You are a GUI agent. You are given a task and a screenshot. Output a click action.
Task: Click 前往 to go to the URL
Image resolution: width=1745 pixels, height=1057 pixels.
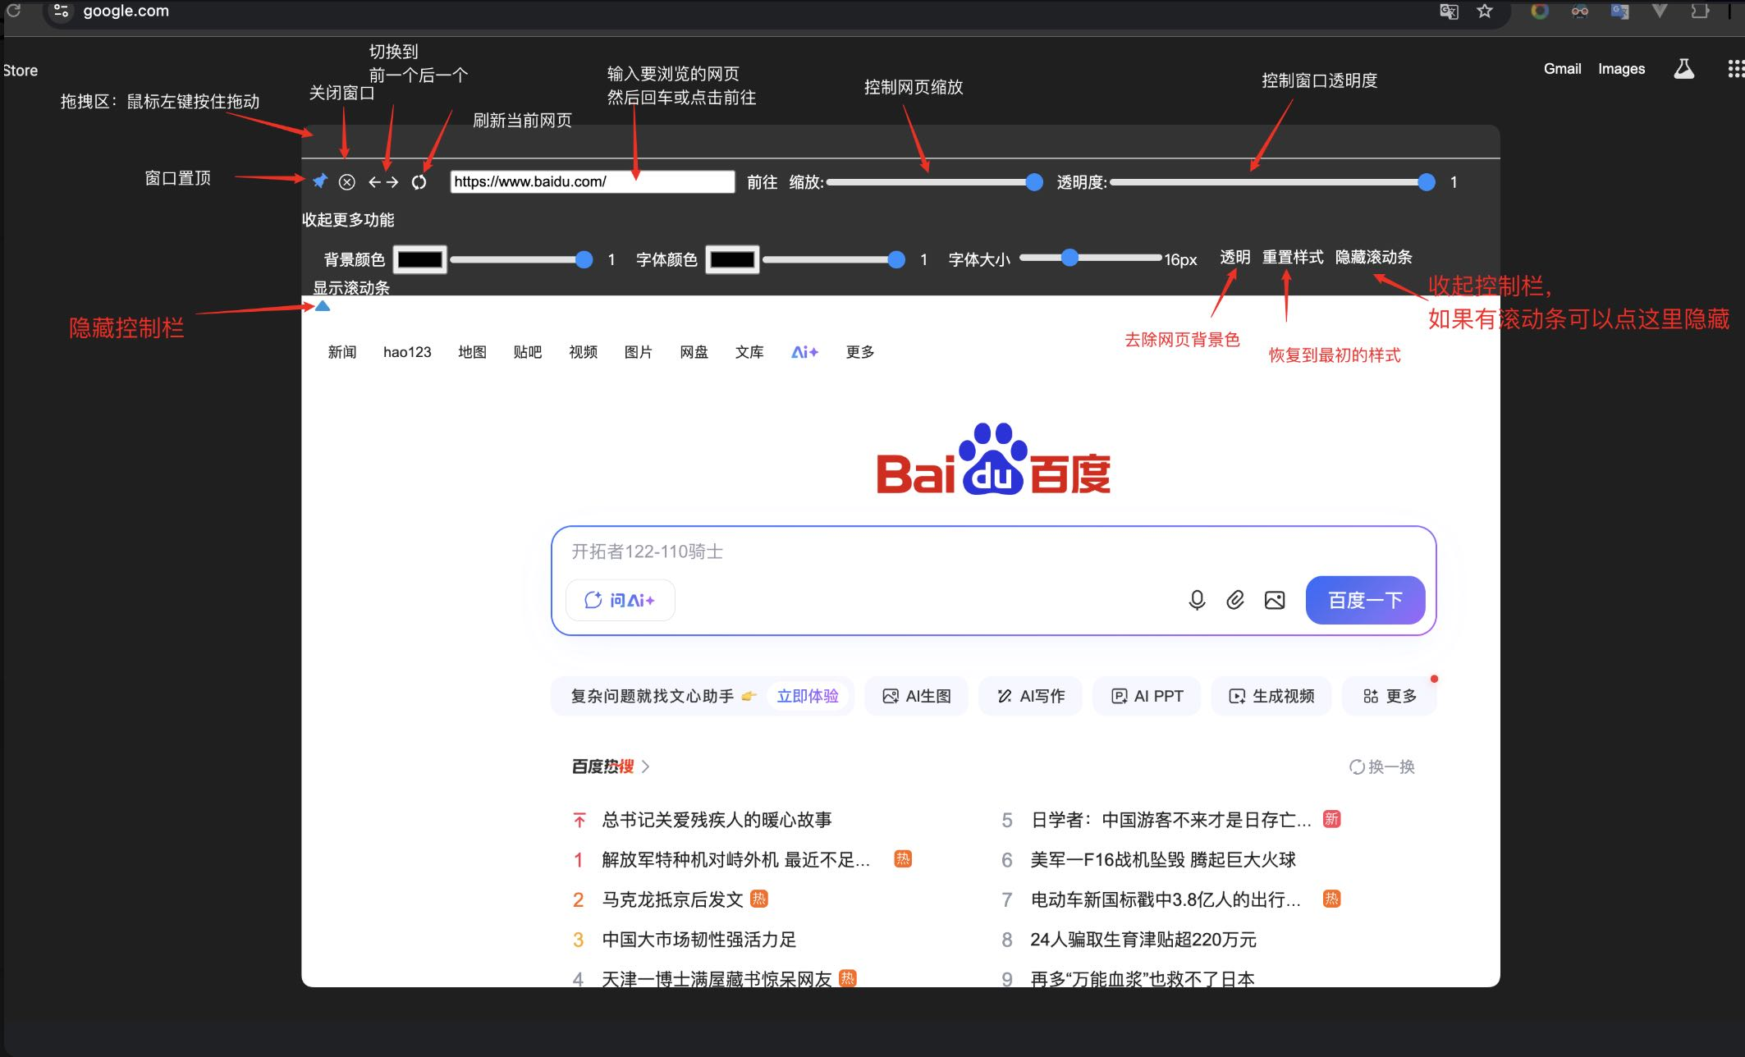coord(762,181)
